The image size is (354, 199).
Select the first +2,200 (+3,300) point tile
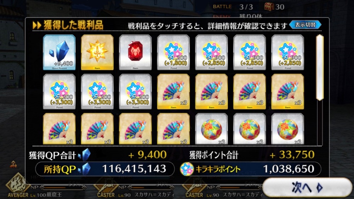click(x=59, y=92)
